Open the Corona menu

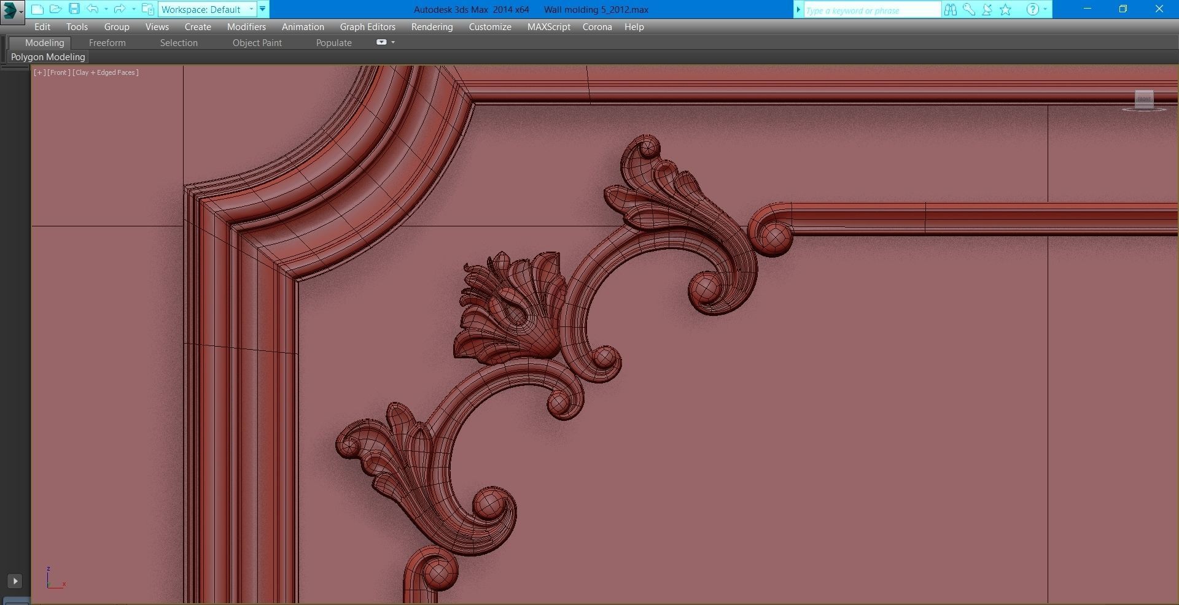pos(597,27)
